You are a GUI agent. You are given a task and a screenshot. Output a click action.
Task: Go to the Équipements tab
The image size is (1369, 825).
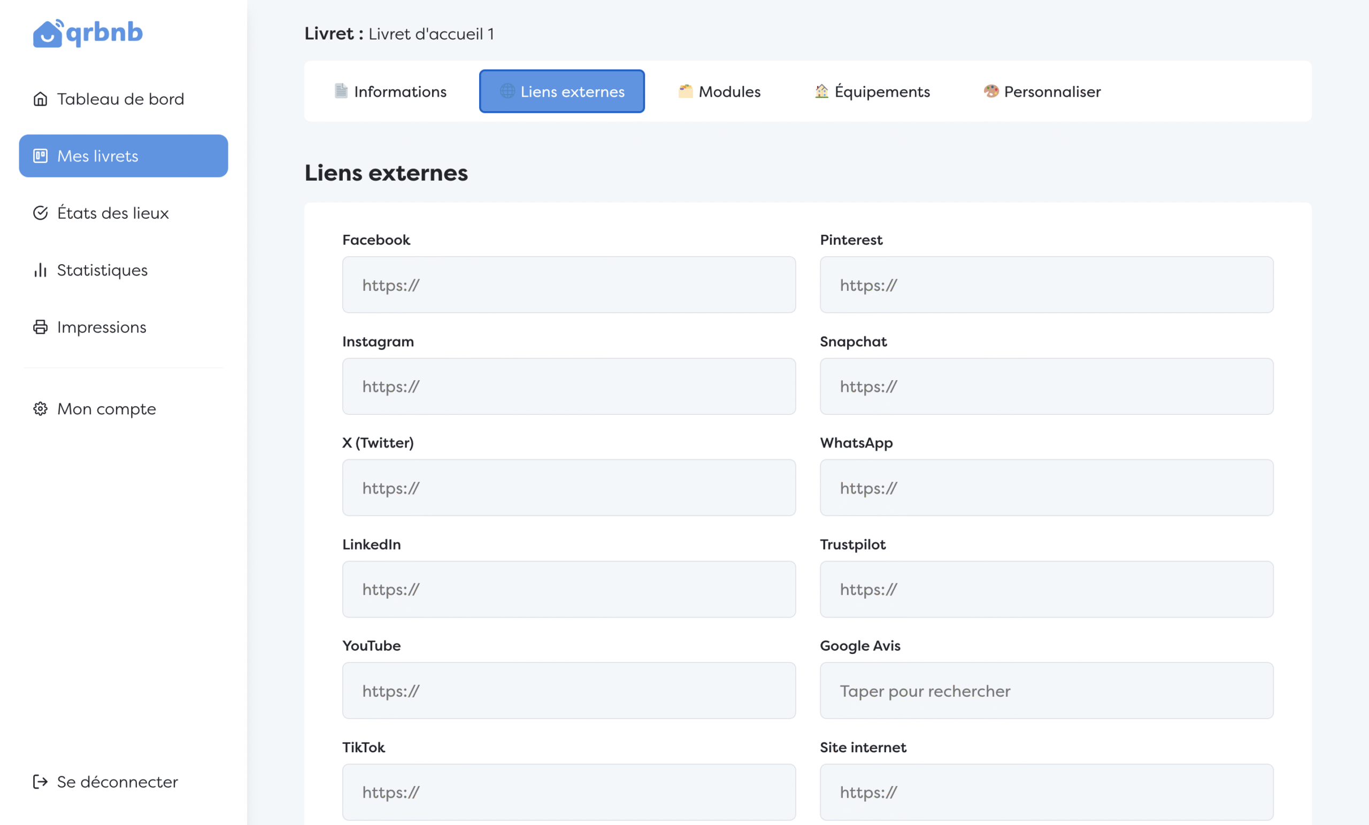[x=872, y=91]
